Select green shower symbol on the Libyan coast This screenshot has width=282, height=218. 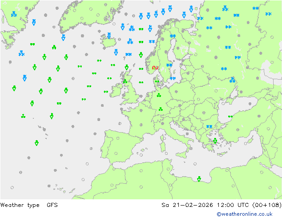coord(199,179)
